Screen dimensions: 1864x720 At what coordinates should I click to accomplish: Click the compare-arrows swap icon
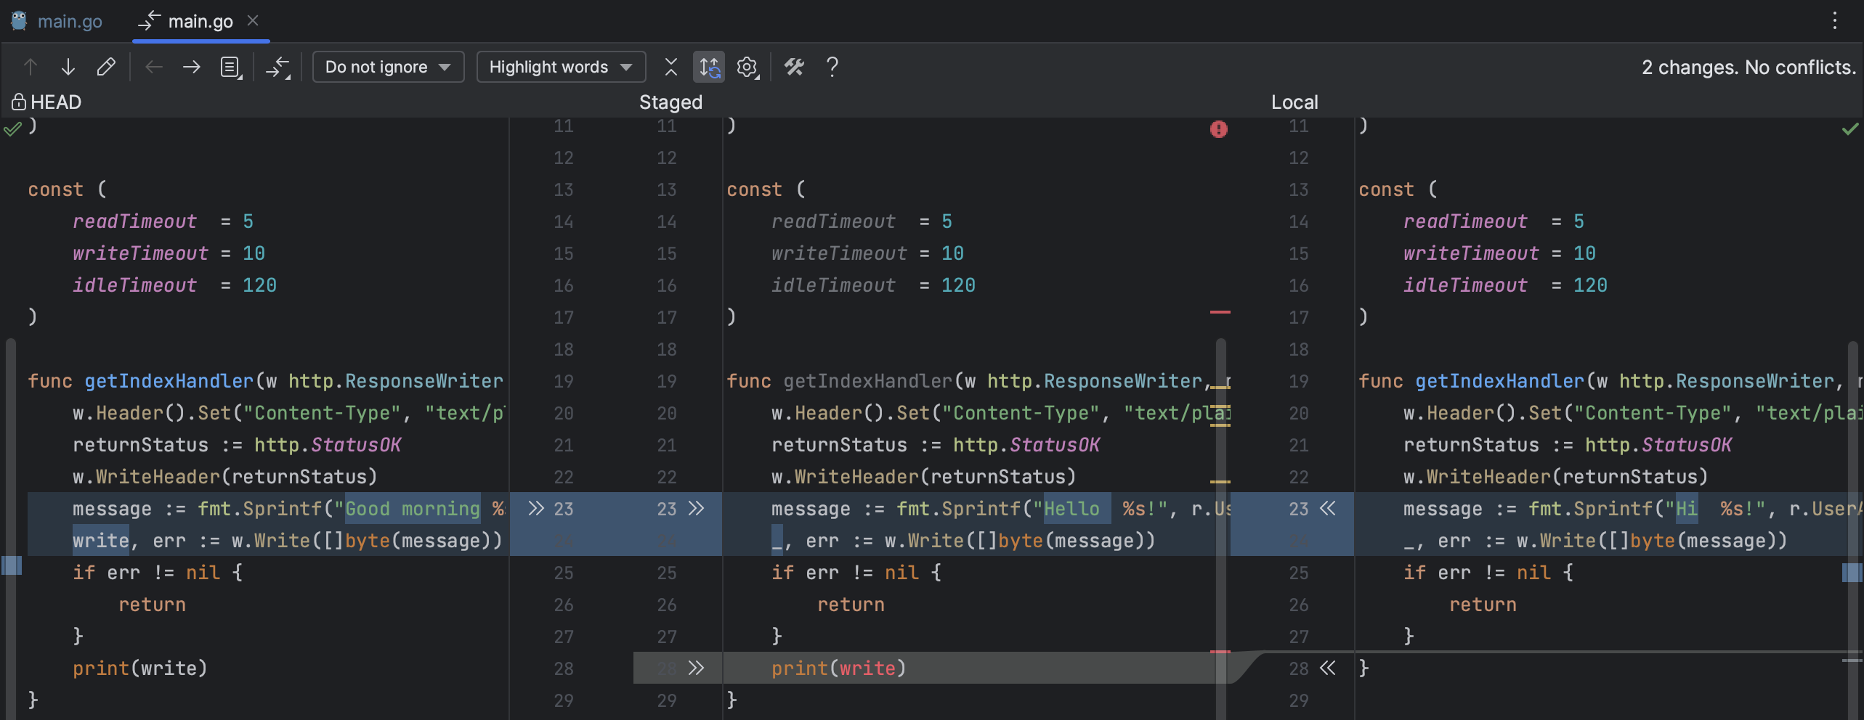click(x=279, y=67)
